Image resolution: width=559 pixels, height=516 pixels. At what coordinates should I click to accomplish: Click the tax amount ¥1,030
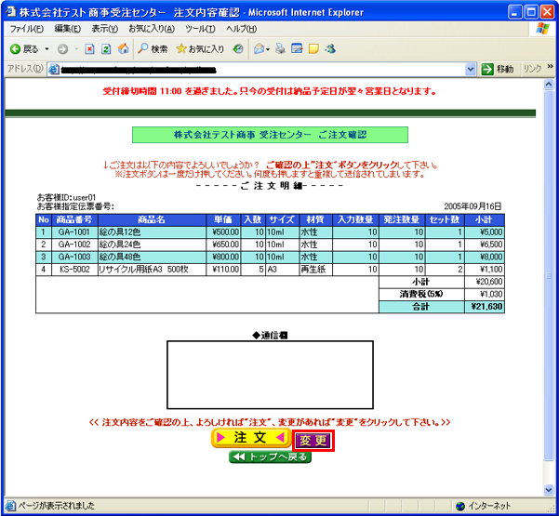click(x=491, y=295)
